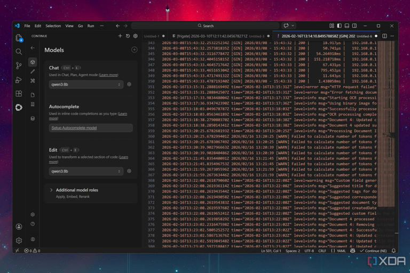Screen dimensions: 410x273
Task: Open Copilot status icon in status bar
Action: coord(353,251)
